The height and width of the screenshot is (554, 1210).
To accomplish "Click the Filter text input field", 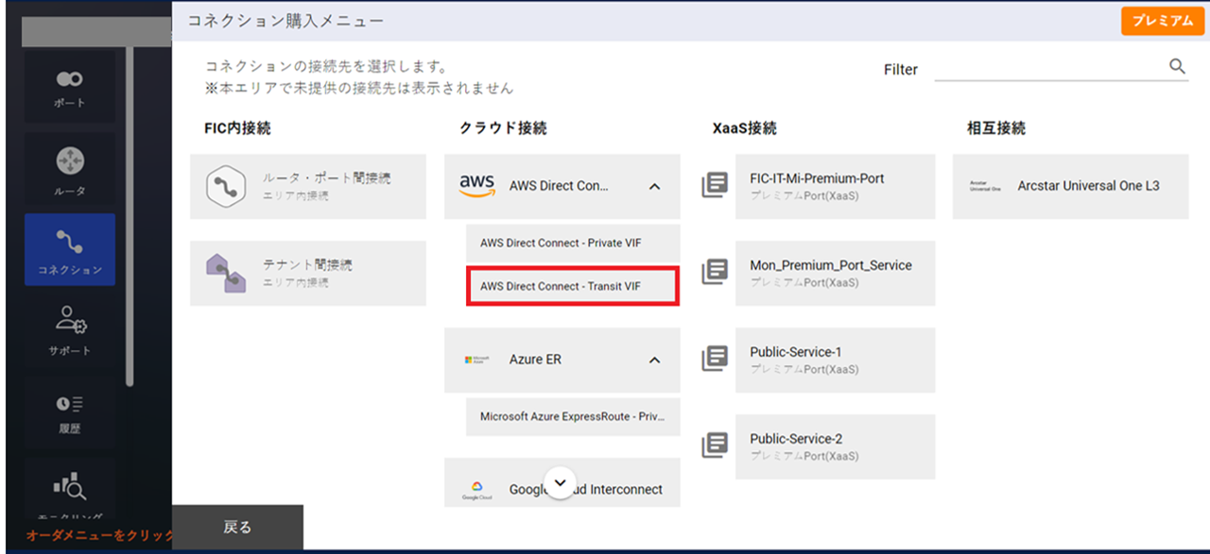I will [1047, 68].
